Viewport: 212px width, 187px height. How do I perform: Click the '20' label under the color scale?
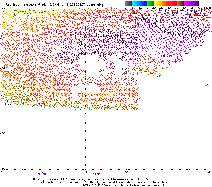click(x=154, y=8)
